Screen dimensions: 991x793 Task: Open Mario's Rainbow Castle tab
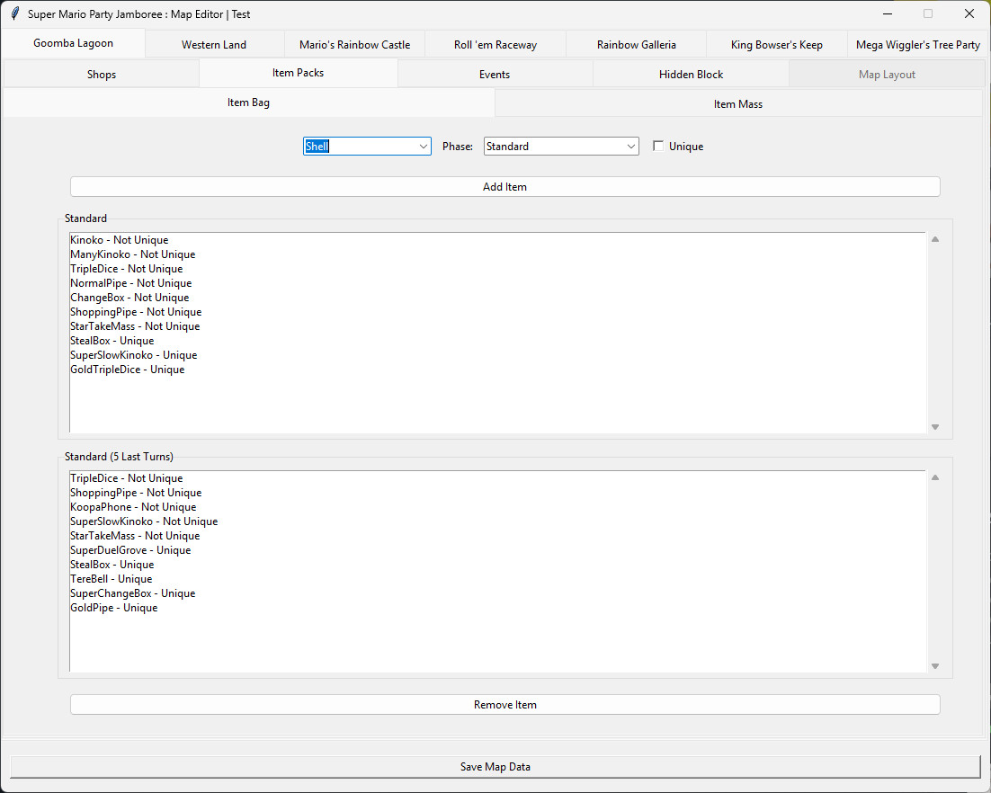(x=354, y=43)
